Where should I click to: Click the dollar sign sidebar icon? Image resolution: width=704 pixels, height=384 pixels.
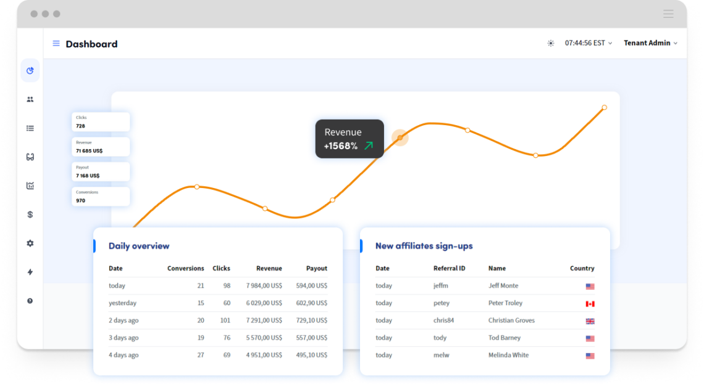30,214
